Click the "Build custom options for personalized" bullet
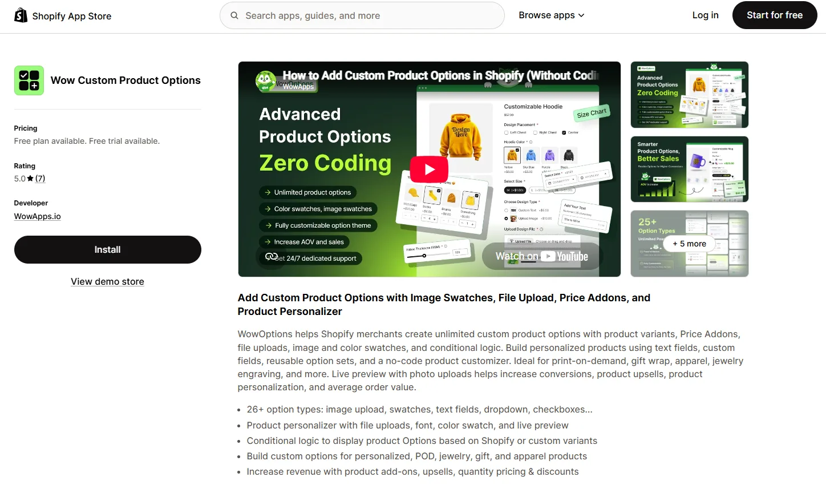Image resolution: width=826 pixels, height=485 pixels. click(417, 456)
